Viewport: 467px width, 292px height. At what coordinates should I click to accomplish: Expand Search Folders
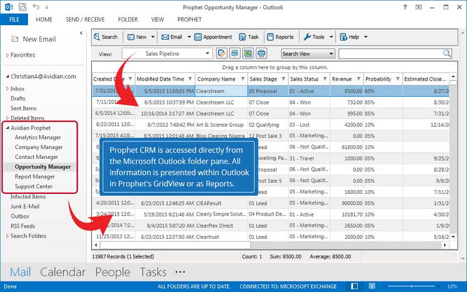8,236
